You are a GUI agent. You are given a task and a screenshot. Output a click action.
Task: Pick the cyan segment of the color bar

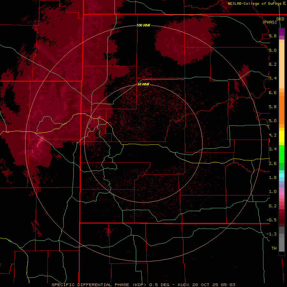pos(282,175)
